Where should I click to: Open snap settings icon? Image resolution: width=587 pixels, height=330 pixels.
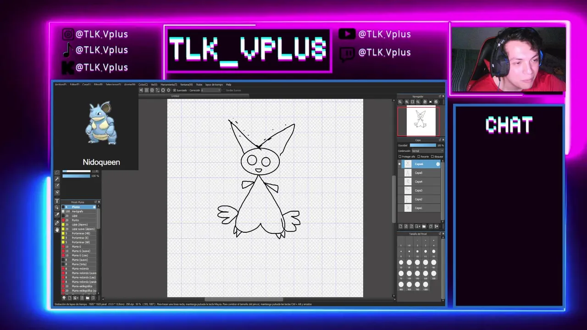tap(168, 90)
